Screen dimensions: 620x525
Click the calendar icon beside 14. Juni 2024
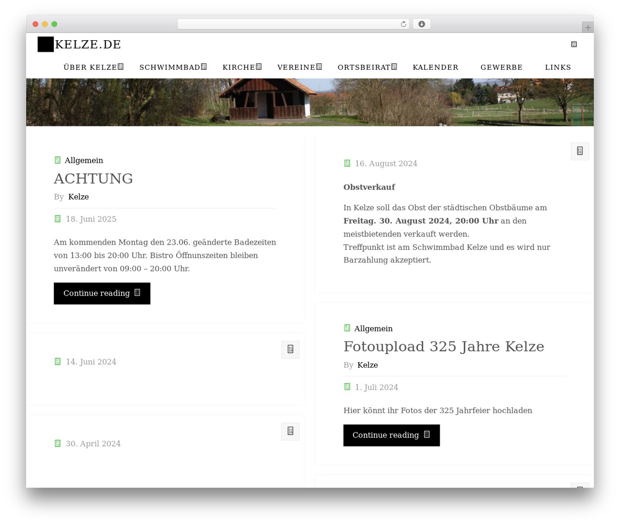click(x=58, y=362)
